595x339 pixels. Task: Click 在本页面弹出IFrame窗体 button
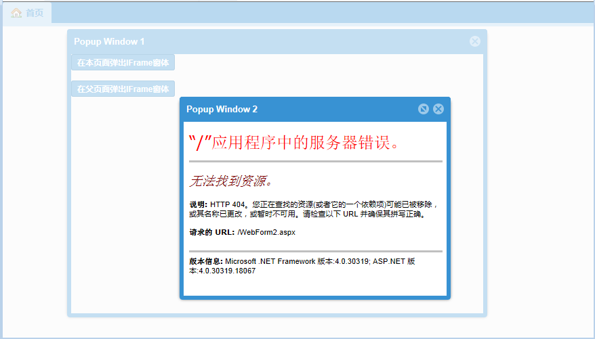tap(123, 62)
